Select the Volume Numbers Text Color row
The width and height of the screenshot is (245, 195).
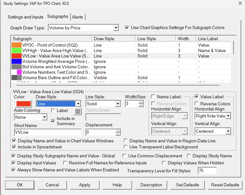[121, 72]
